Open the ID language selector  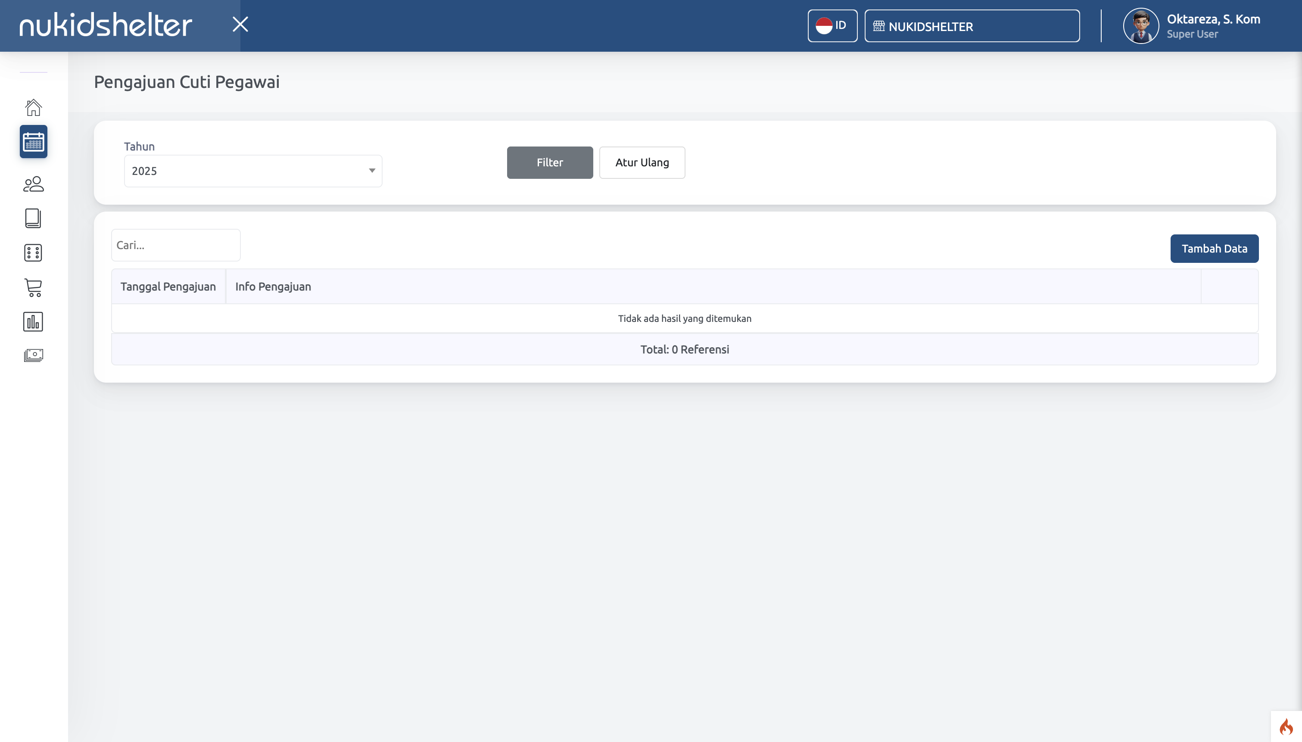coord(832,25)
